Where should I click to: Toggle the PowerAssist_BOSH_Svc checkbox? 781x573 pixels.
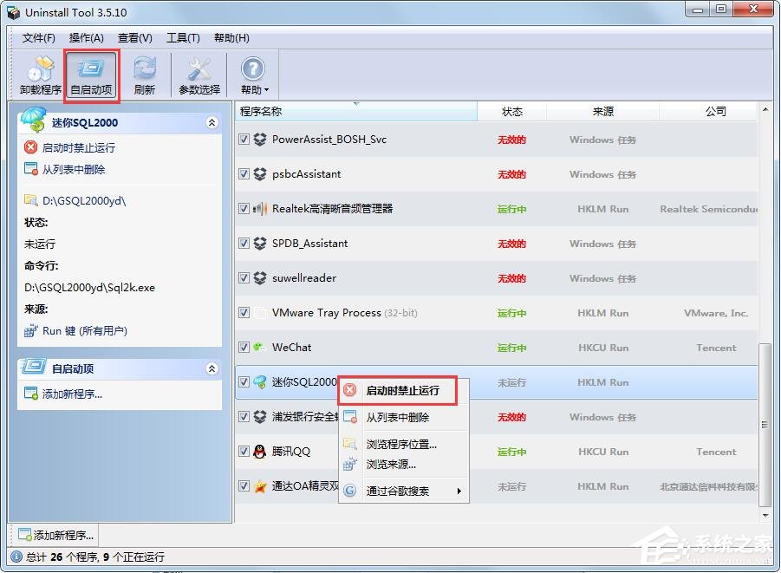point(244,140)
